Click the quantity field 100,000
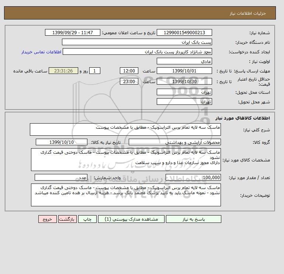Image resolution: width=284 pixels, height=274 pixels. click(x=193, y=177)
